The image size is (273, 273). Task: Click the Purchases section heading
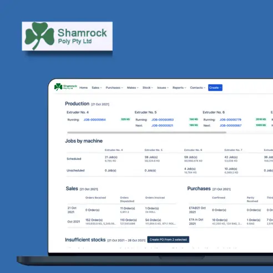pos(199,189)
